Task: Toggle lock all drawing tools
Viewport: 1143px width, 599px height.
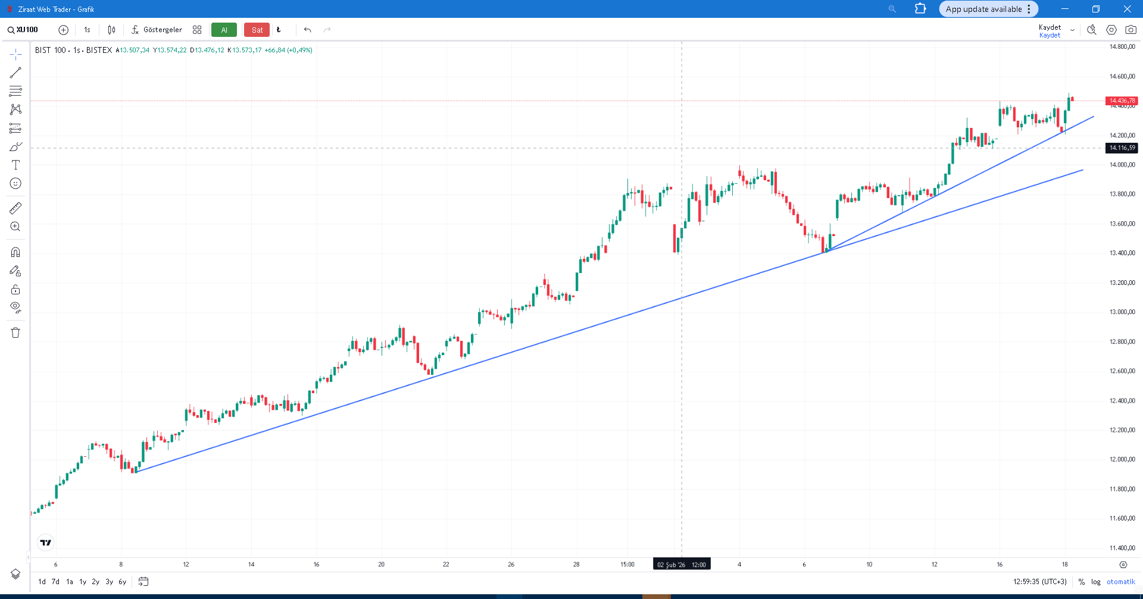Action: 15,290
